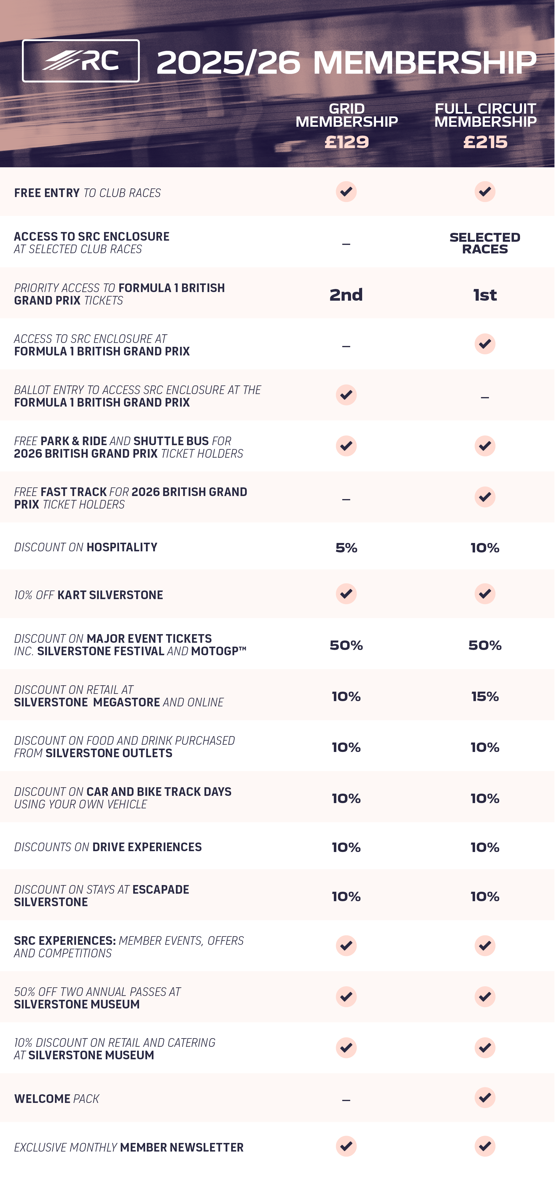Click Grid checkmark for 50% off Museum passes
This screenshot has width=555, height=1181.
point(346,997)
